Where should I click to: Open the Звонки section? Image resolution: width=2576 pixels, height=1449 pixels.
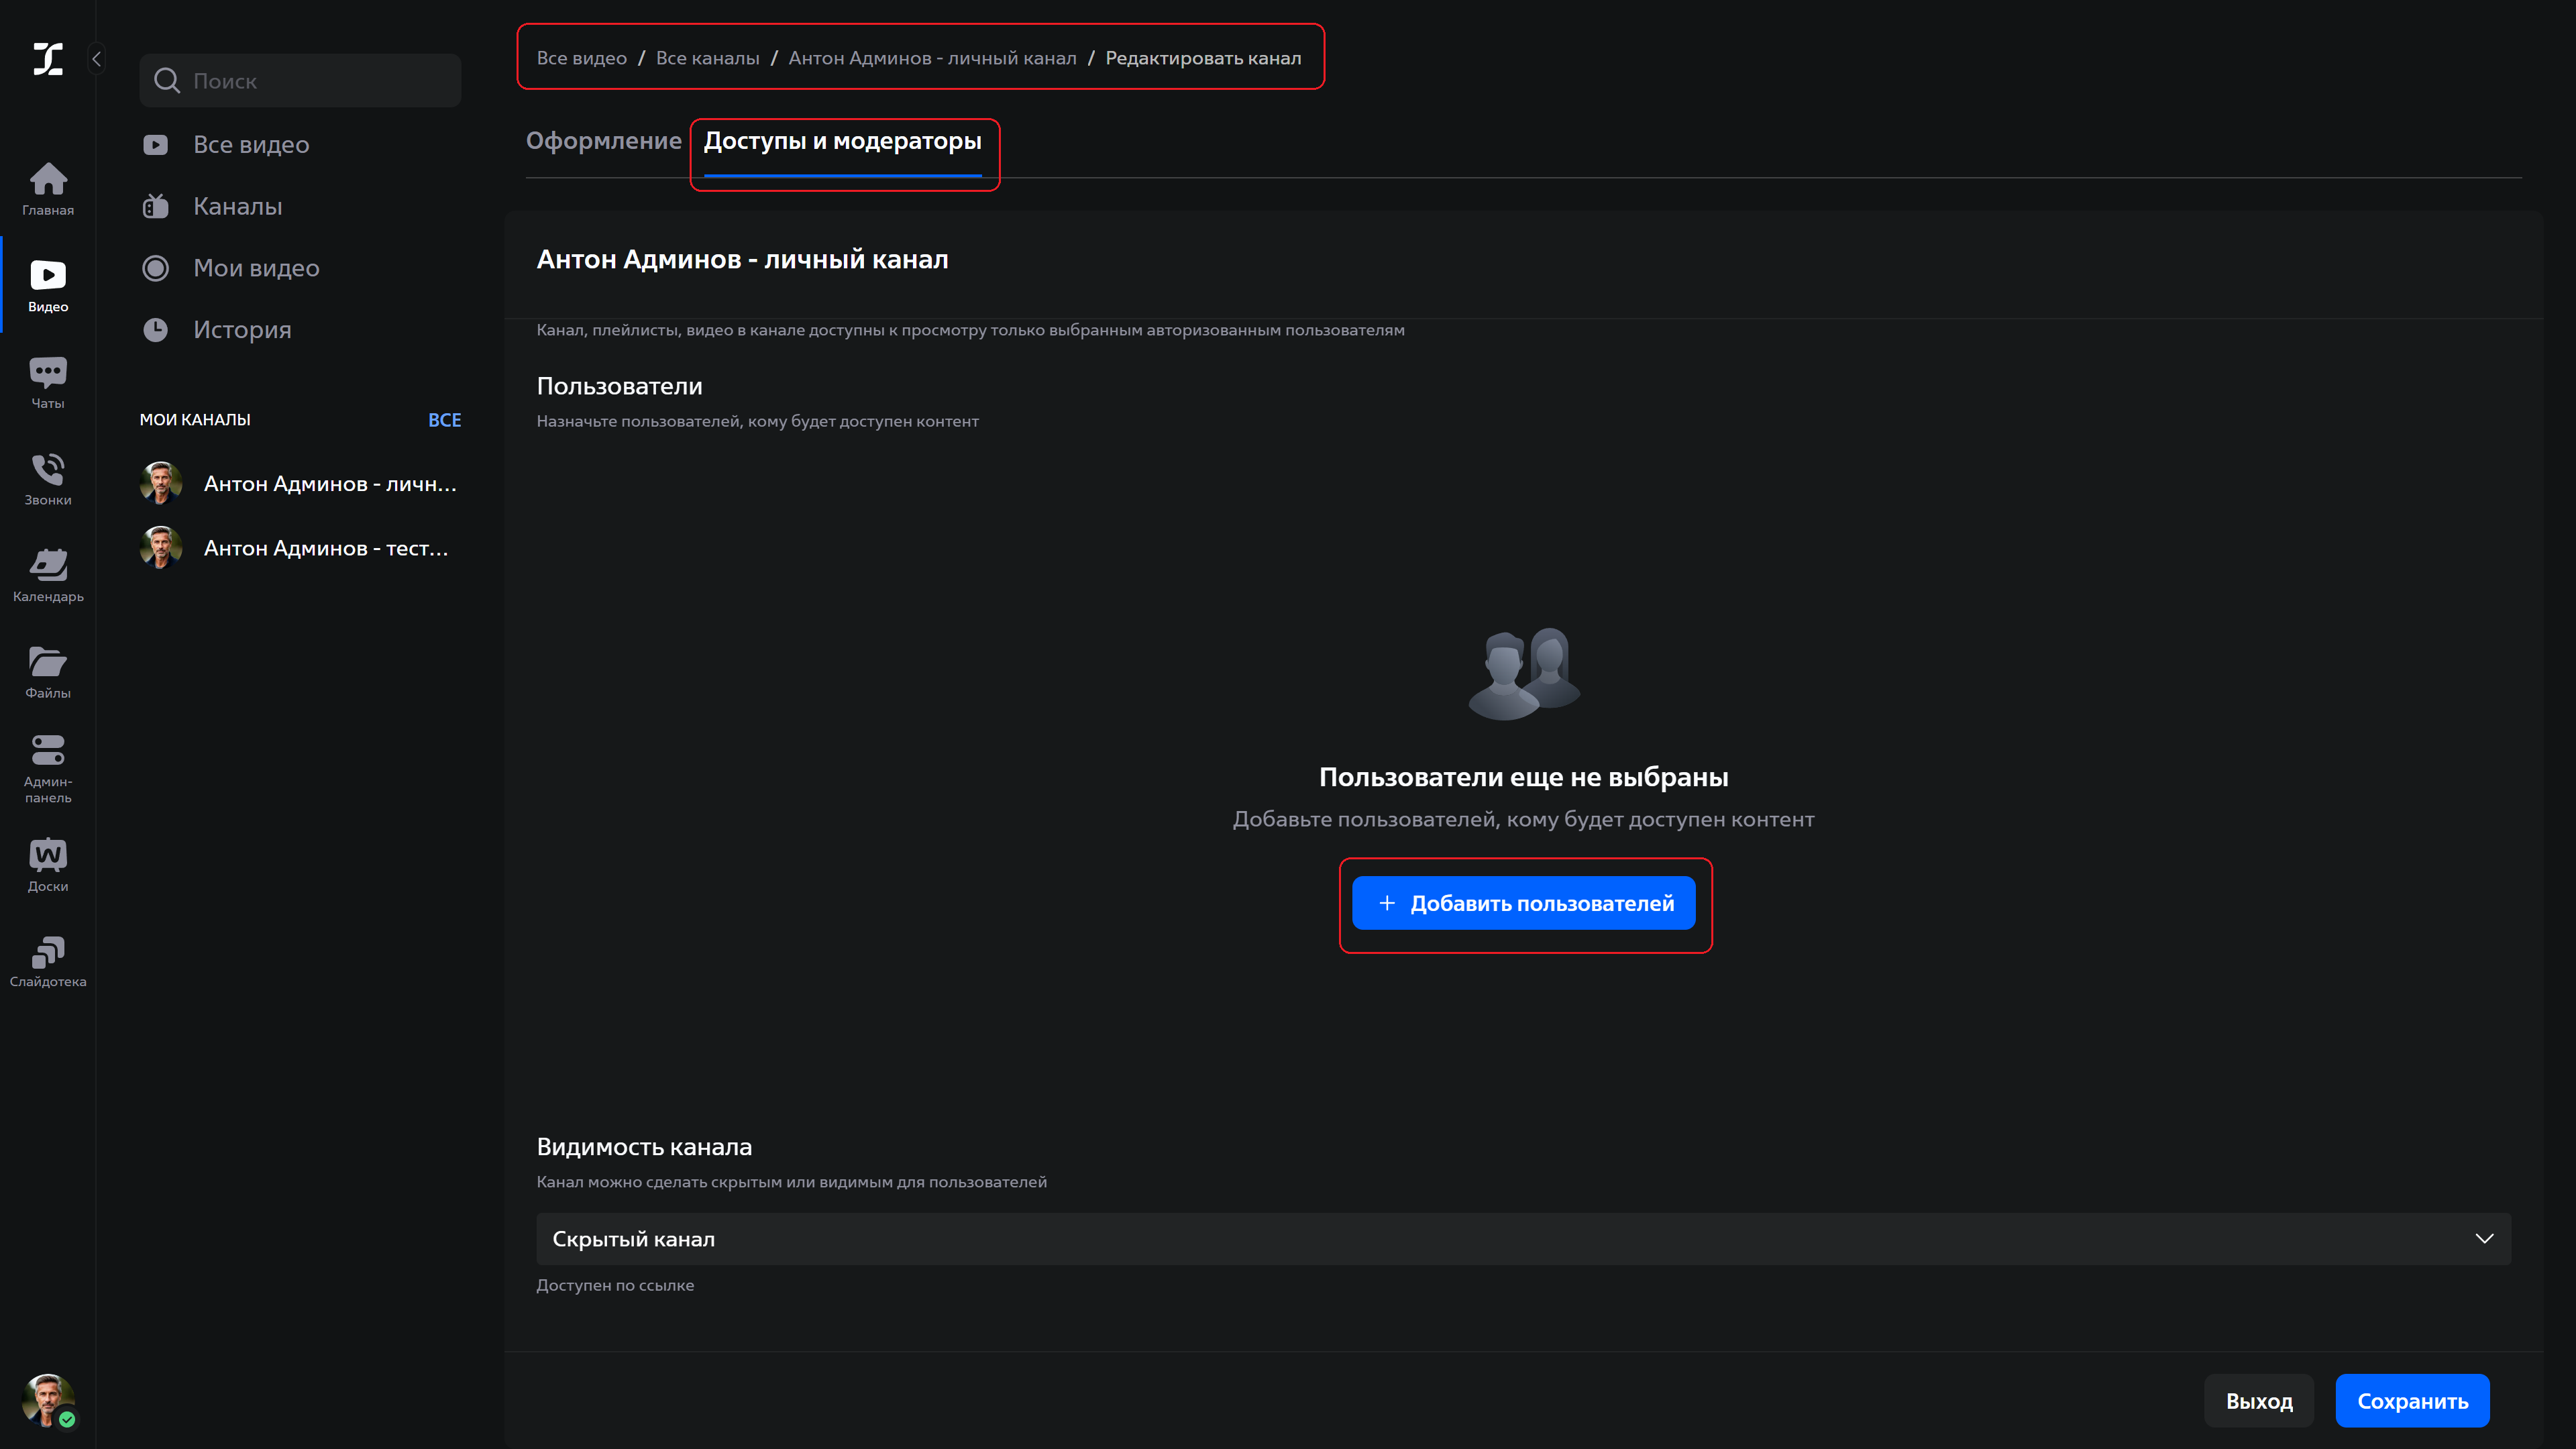coord(47,478)
